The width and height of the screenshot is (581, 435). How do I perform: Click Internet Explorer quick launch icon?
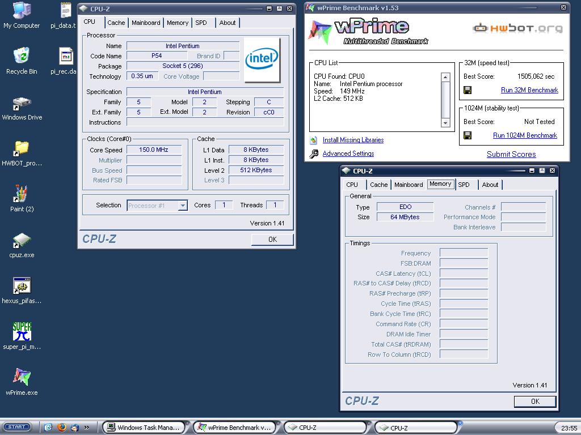[48, 427]
